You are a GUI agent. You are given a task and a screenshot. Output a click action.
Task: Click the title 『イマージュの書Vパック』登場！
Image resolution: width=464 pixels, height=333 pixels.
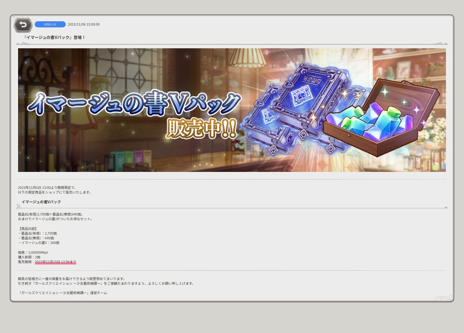pos(54,37)
